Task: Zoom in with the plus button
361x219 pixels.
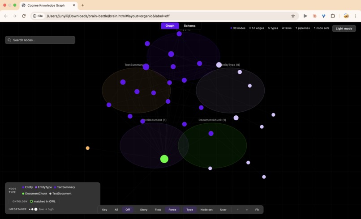Action: 247,210
